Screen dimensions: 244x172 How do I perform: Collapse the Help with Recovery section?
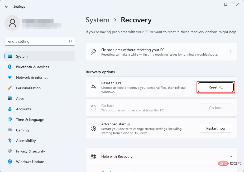(231, 156)
